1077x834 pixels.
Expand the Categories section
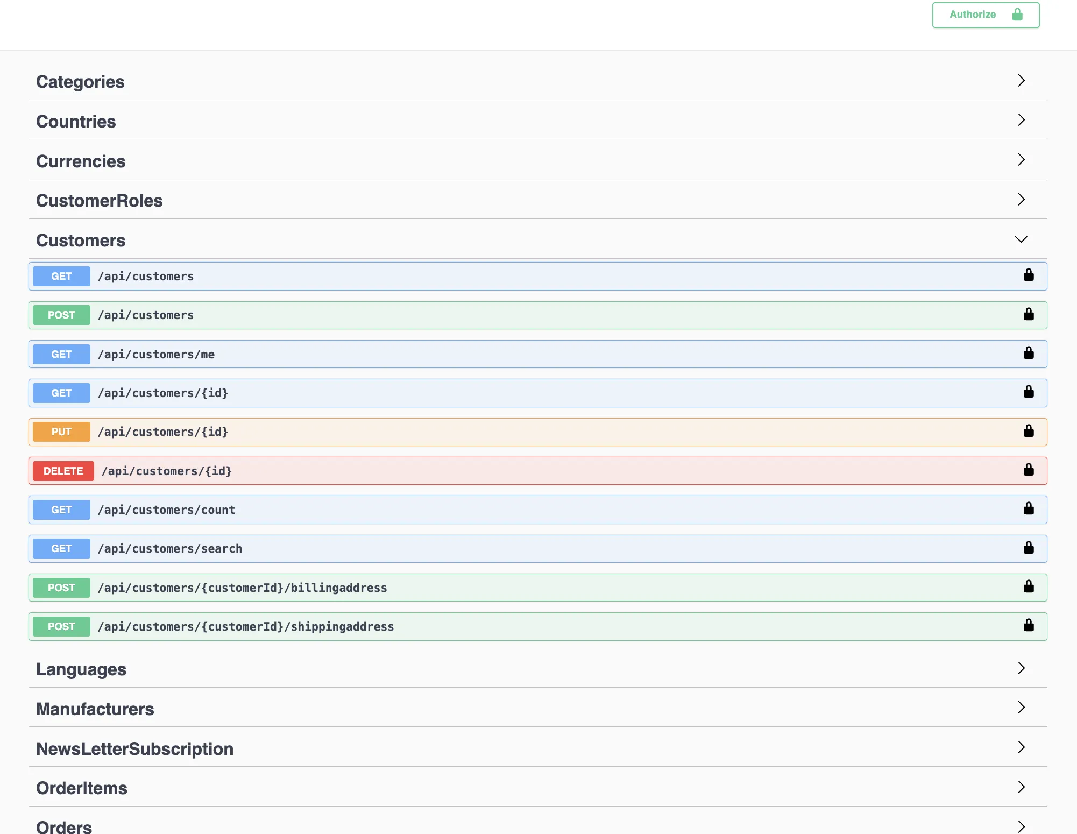1021,81
